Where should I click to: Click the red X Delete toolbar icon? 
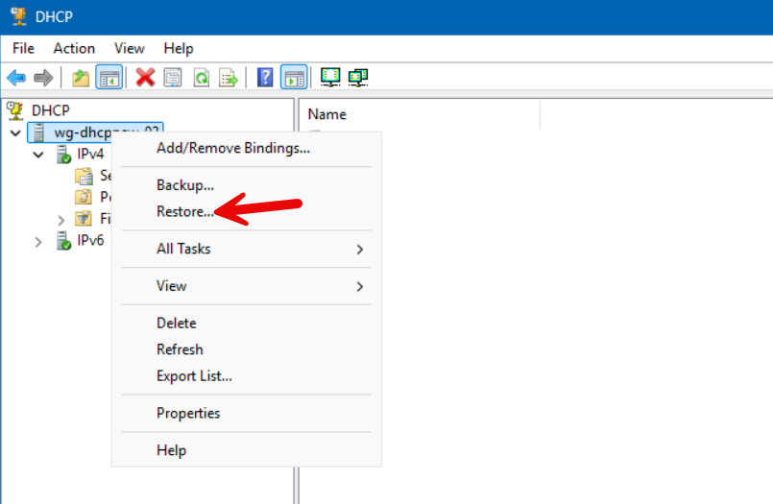pos(145,78)
